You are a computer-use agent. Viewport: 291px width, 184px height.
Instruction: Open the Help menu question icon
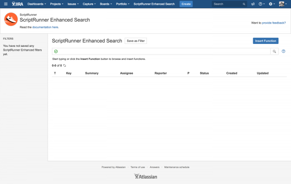pyautogui.click(x=261, y=4)
